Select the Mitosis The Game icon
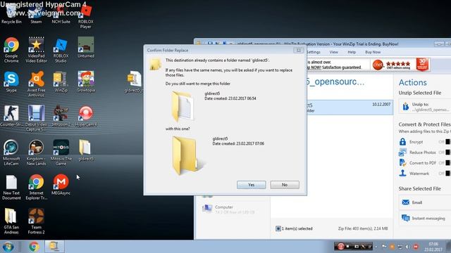The image size is (451, 253). (61, 153)
